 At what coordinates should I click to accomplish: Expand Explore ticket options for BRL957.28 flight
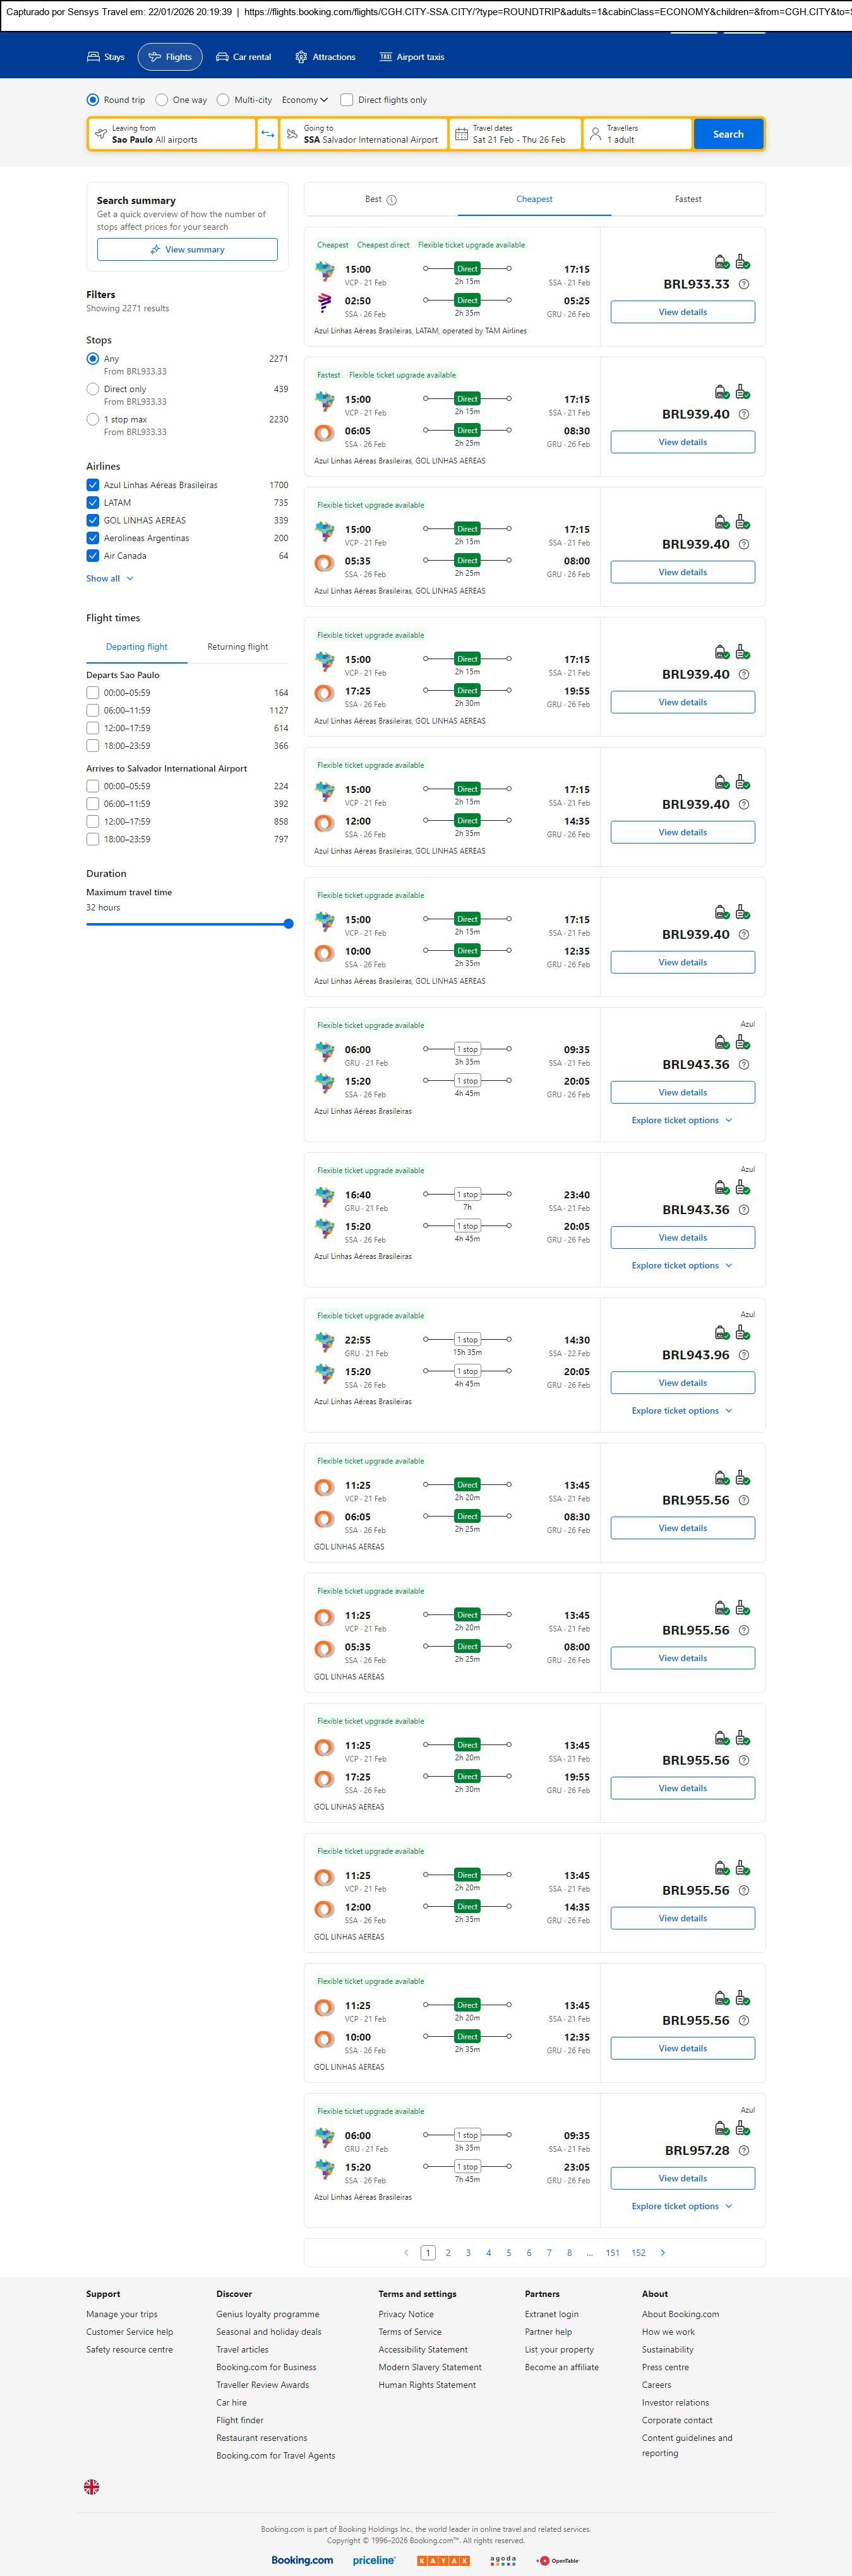pos(681,2205)
